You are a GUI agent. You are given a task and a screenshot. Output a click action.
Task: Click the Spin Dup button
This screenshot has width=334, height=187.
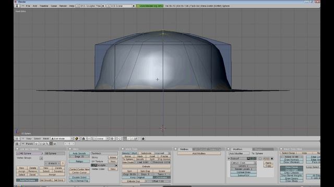[x=145, y=171]
